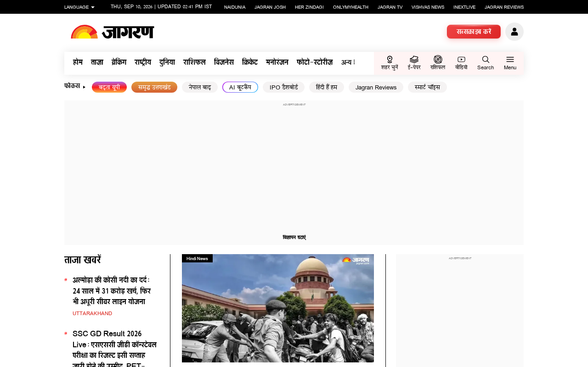The image size is (588, 367).
Task: Open the फोटो-स्टोरीज़ navigation item
Action: [315, 62]
